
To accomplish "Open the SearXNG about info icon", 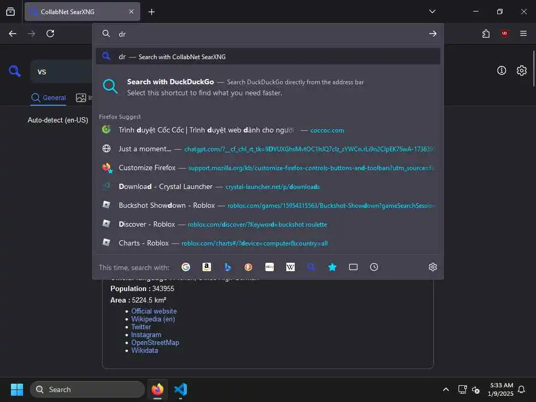I will tap(501, 71).
